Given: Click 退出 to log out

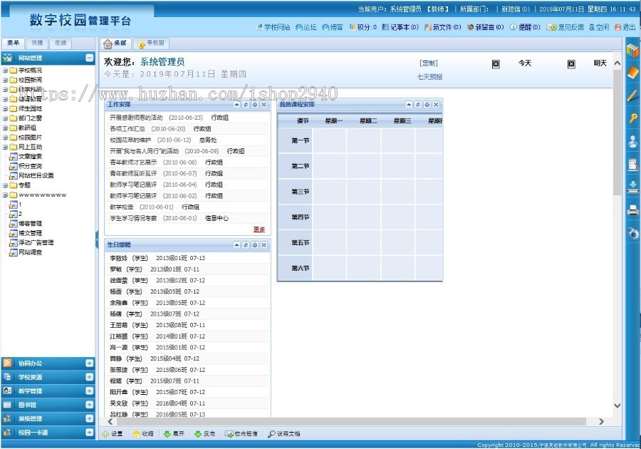Looking at the screenshot, I should click(x=627, y=27).
